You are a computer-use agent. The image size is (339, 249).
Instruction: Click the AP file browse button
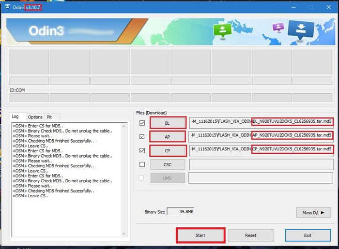coord(168,137)
